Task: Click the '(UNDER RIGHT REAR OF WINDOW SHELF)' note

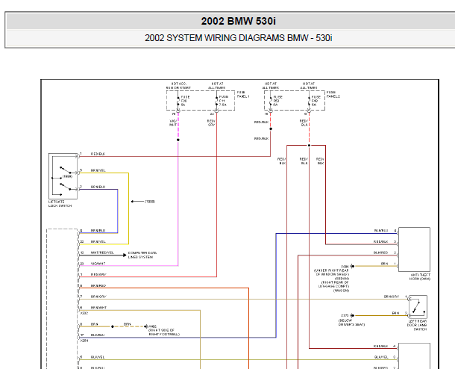Action: (332, 272)
